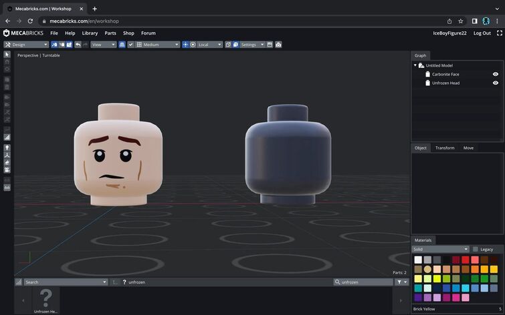The image size is (505, 315).
Task: Open the File menu
Action: (x=54, y=33)
